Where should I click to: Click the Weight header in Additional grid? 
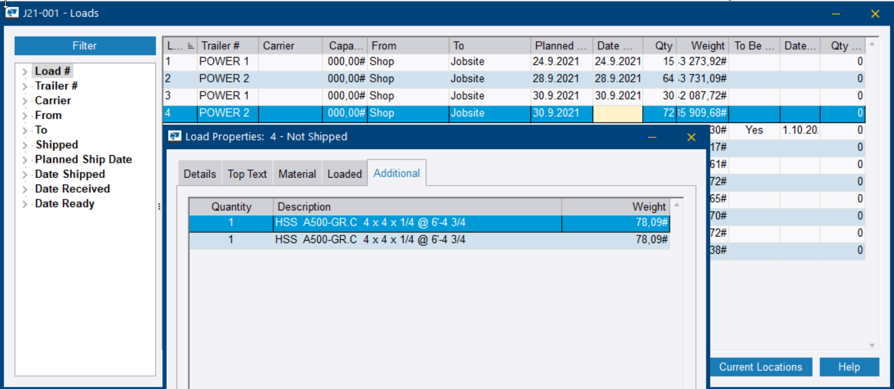(x=616, y=207)
